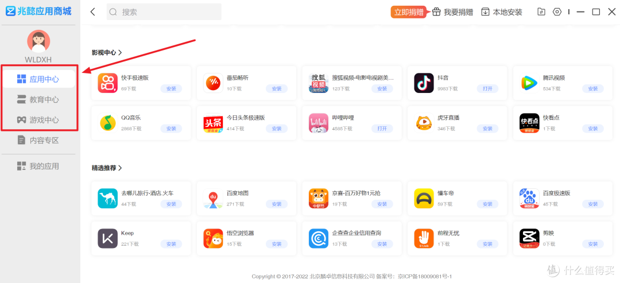
Task: Select 应用中心 in the sidebar
Action: click(x=38, y=79)
